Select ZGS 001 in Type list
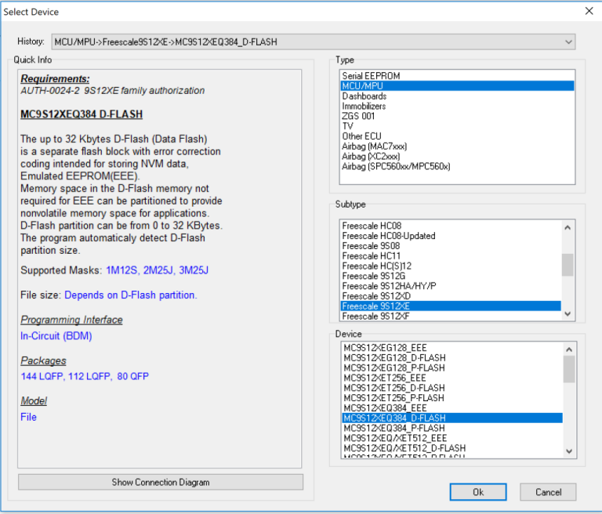This screenshot has width=602, height=514. pyautogui.click(x=457, y=116)
